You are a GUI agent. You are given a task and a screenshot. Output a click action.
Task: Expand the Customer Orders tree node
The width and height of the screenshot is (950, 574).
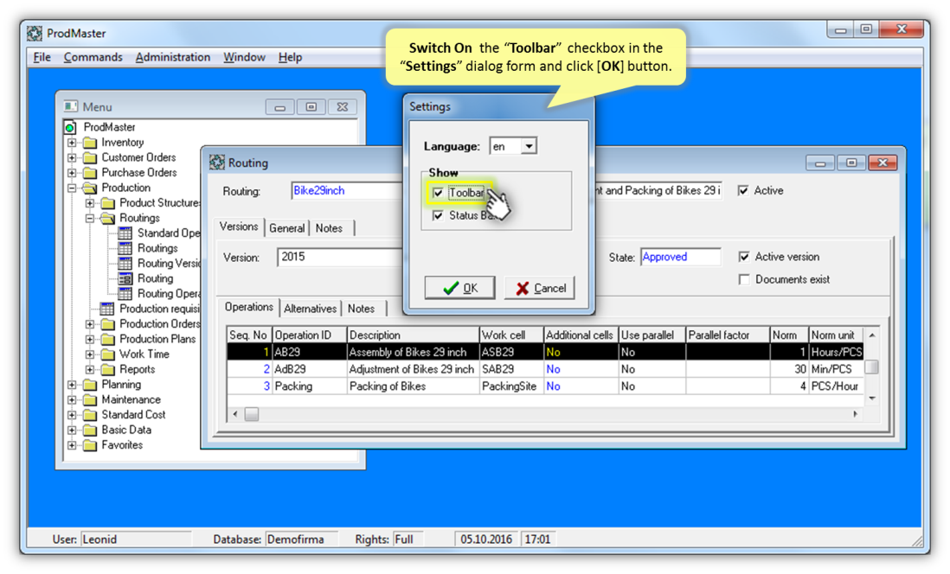pos(72,158)
